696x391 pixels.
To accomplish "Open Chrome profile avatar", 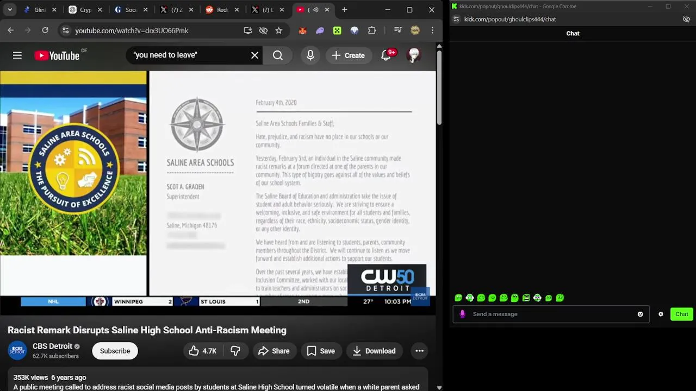I will click(415, 30).
